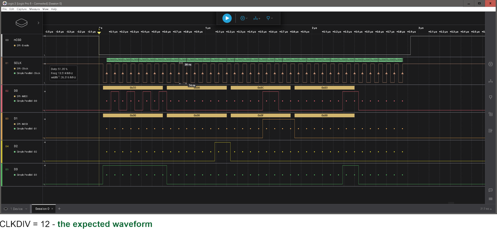Image resolution: width=497 pixels, height=229 pixels.
Task: Open the hamburger menu at bottom right
Action: 491,199
